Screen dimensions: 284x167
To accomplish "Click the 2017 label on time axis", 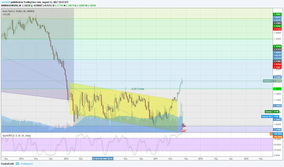I will coord(156,159).
